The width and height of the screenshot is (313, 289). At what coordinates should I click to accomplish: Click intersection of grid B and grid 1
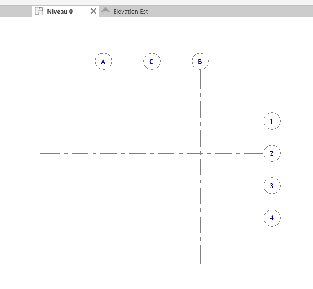tap(200, 121)
